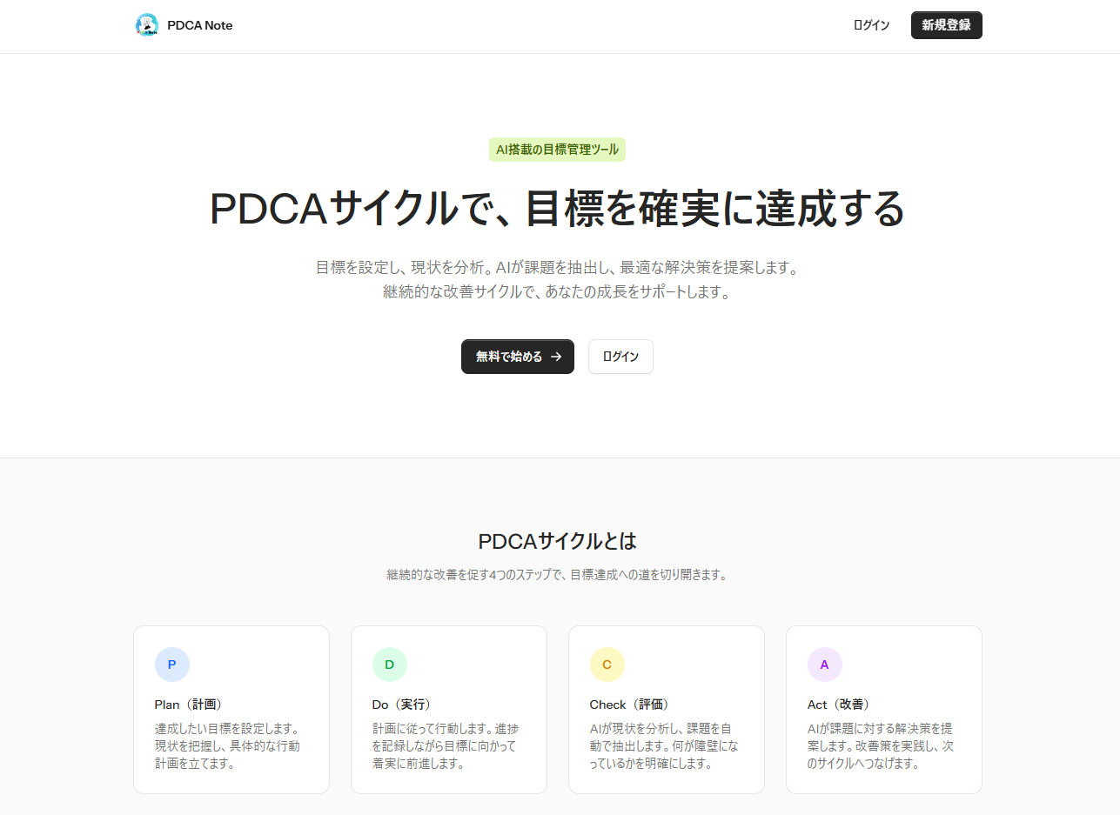Click the Act card description about 解決策
Viewport: 1120px width, 815px height.
coord(880,746)
